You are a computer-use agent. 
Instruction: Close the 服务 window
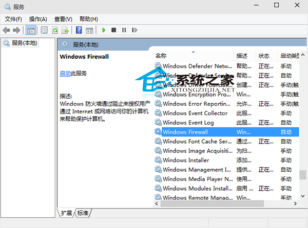tap(297, 5)
